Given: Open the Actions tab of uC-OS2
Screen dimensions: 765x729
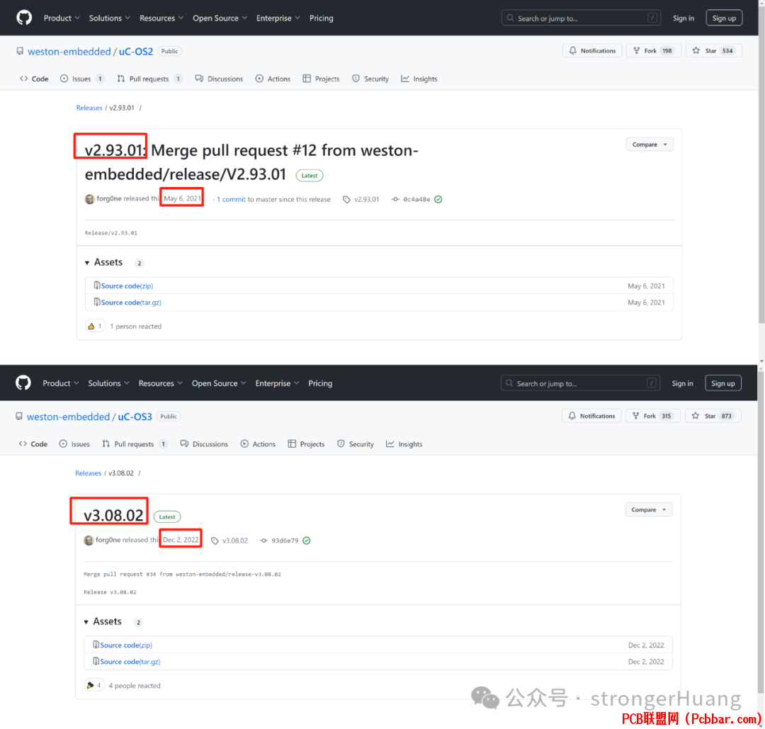Looking at the screenshot, I should [x=273, y=79].
